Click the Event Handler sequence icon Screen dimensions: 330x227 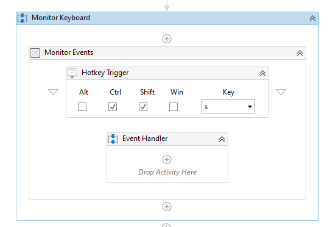(x=113, y=139)
